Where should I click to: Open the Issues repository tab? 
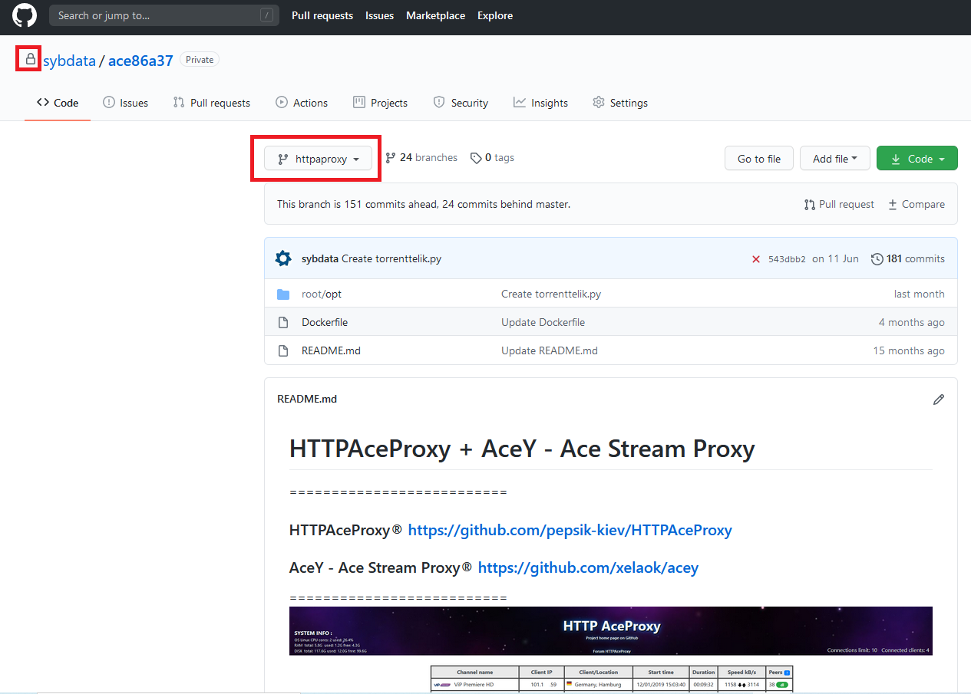pos(125,103)
